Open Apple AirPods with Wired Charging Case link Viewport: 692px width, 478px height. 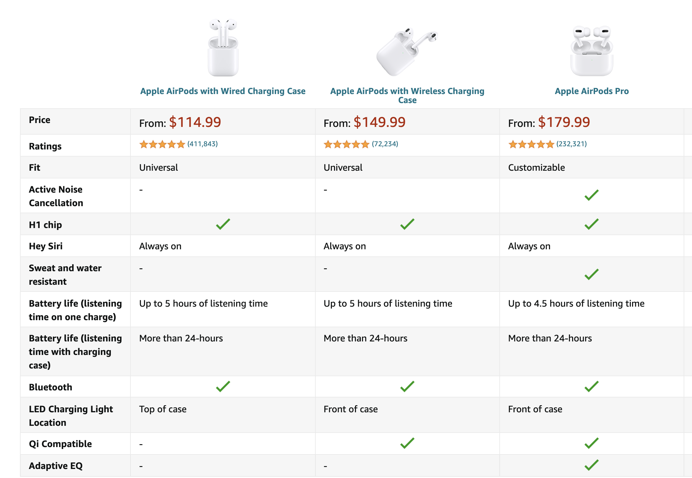[223, 91]
